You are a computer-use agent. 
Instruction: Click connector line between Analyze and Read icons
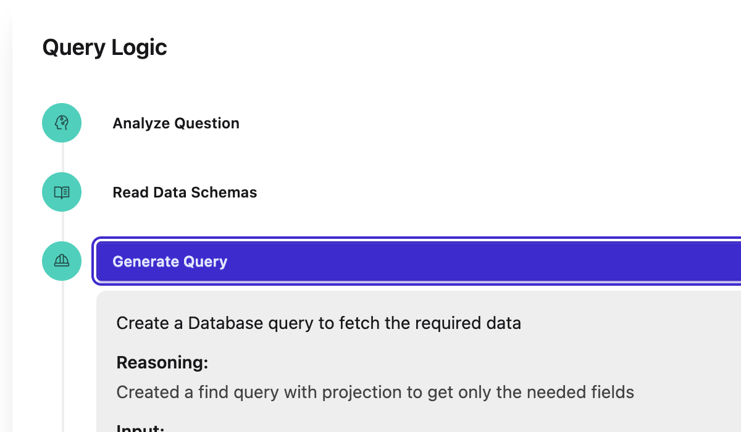62,157
